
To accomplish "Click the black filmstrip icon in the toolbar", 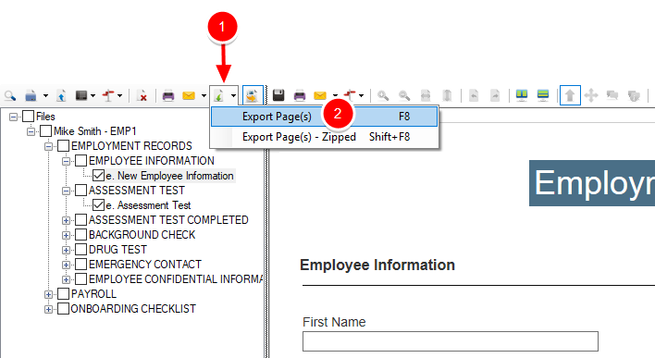I will 81,95.
